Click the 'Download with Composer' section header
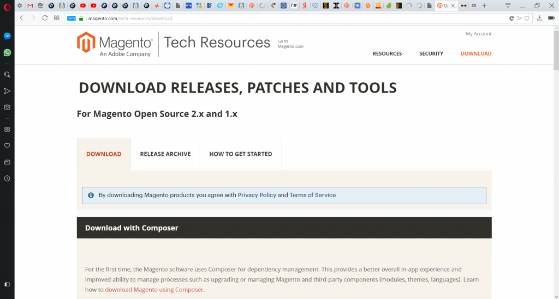The image size is (559, 299). [284, 228]
